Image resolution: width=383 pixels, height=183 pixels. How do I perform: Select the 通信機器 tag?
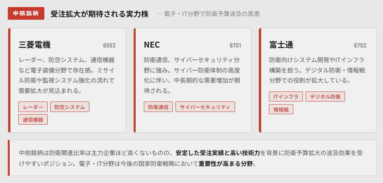[33, 119]
